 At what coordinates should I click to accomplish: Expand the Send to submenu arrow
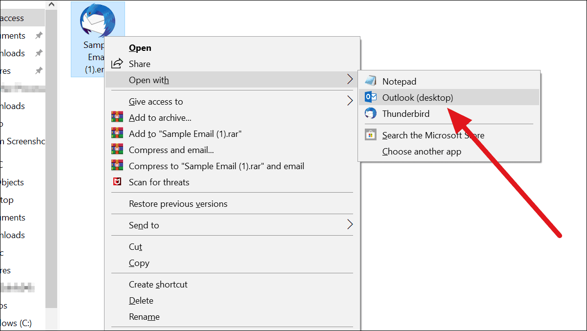point(350,224)
